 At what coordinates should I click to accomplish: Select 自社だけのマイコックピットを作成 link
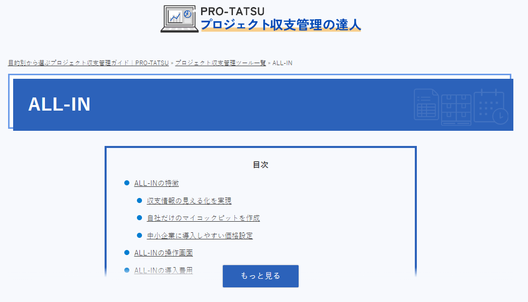tap(203, 218)
